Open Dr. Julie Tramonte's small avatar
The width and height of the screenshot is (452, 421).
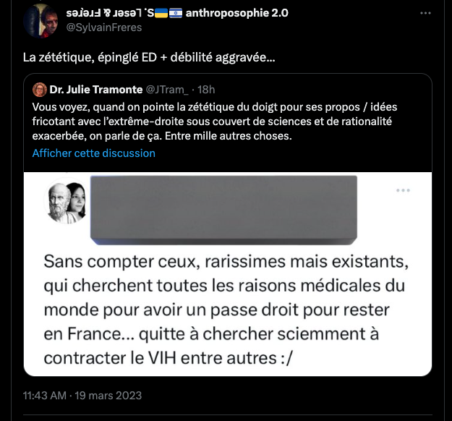tap(40, 90)
